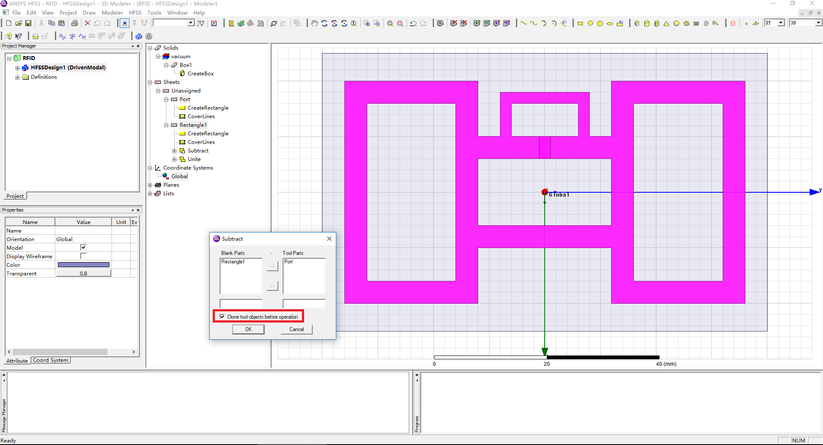The image size is (823, 445).
Task: Activate the Pan hand tool
Action: click(314, 24)
